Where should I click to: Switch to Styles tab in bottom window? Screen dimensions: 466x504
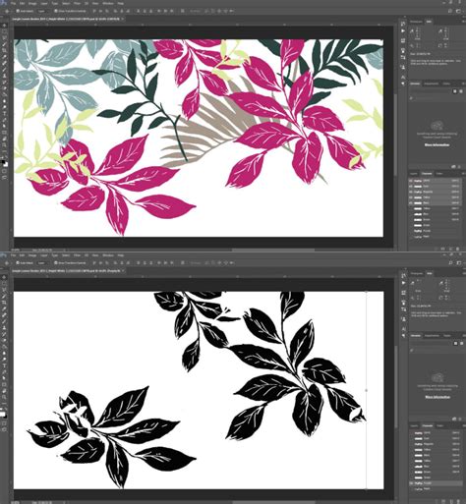pos(446,336)
